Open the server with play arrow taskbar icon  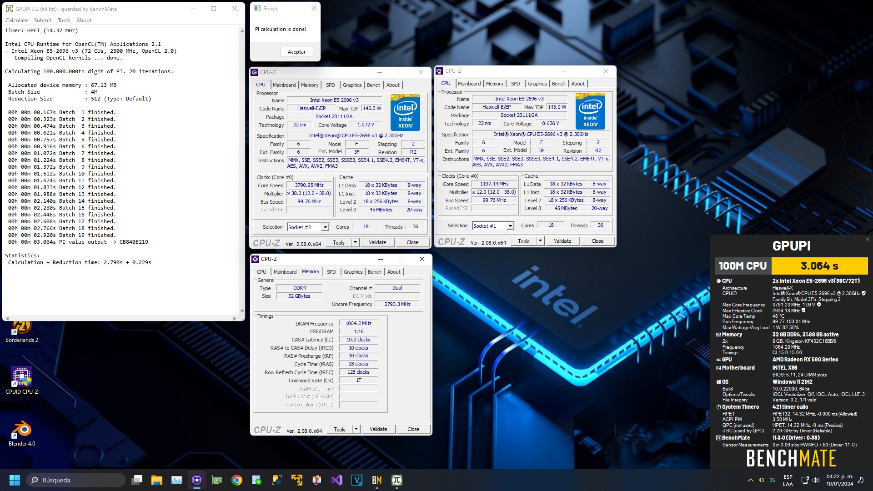(x=257, y=480)
